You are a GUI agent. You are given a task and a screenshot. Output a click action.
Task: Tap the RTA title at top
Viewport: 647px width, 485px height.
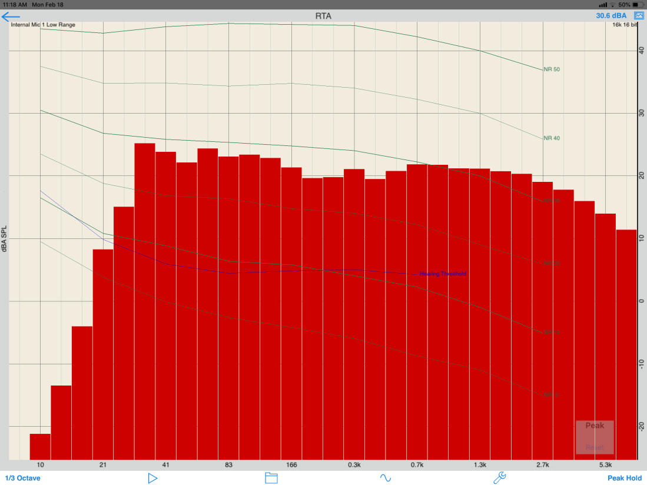click(x=323, y=16)
